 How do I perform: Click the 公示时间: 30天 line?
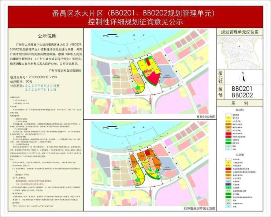pos(21,81)
